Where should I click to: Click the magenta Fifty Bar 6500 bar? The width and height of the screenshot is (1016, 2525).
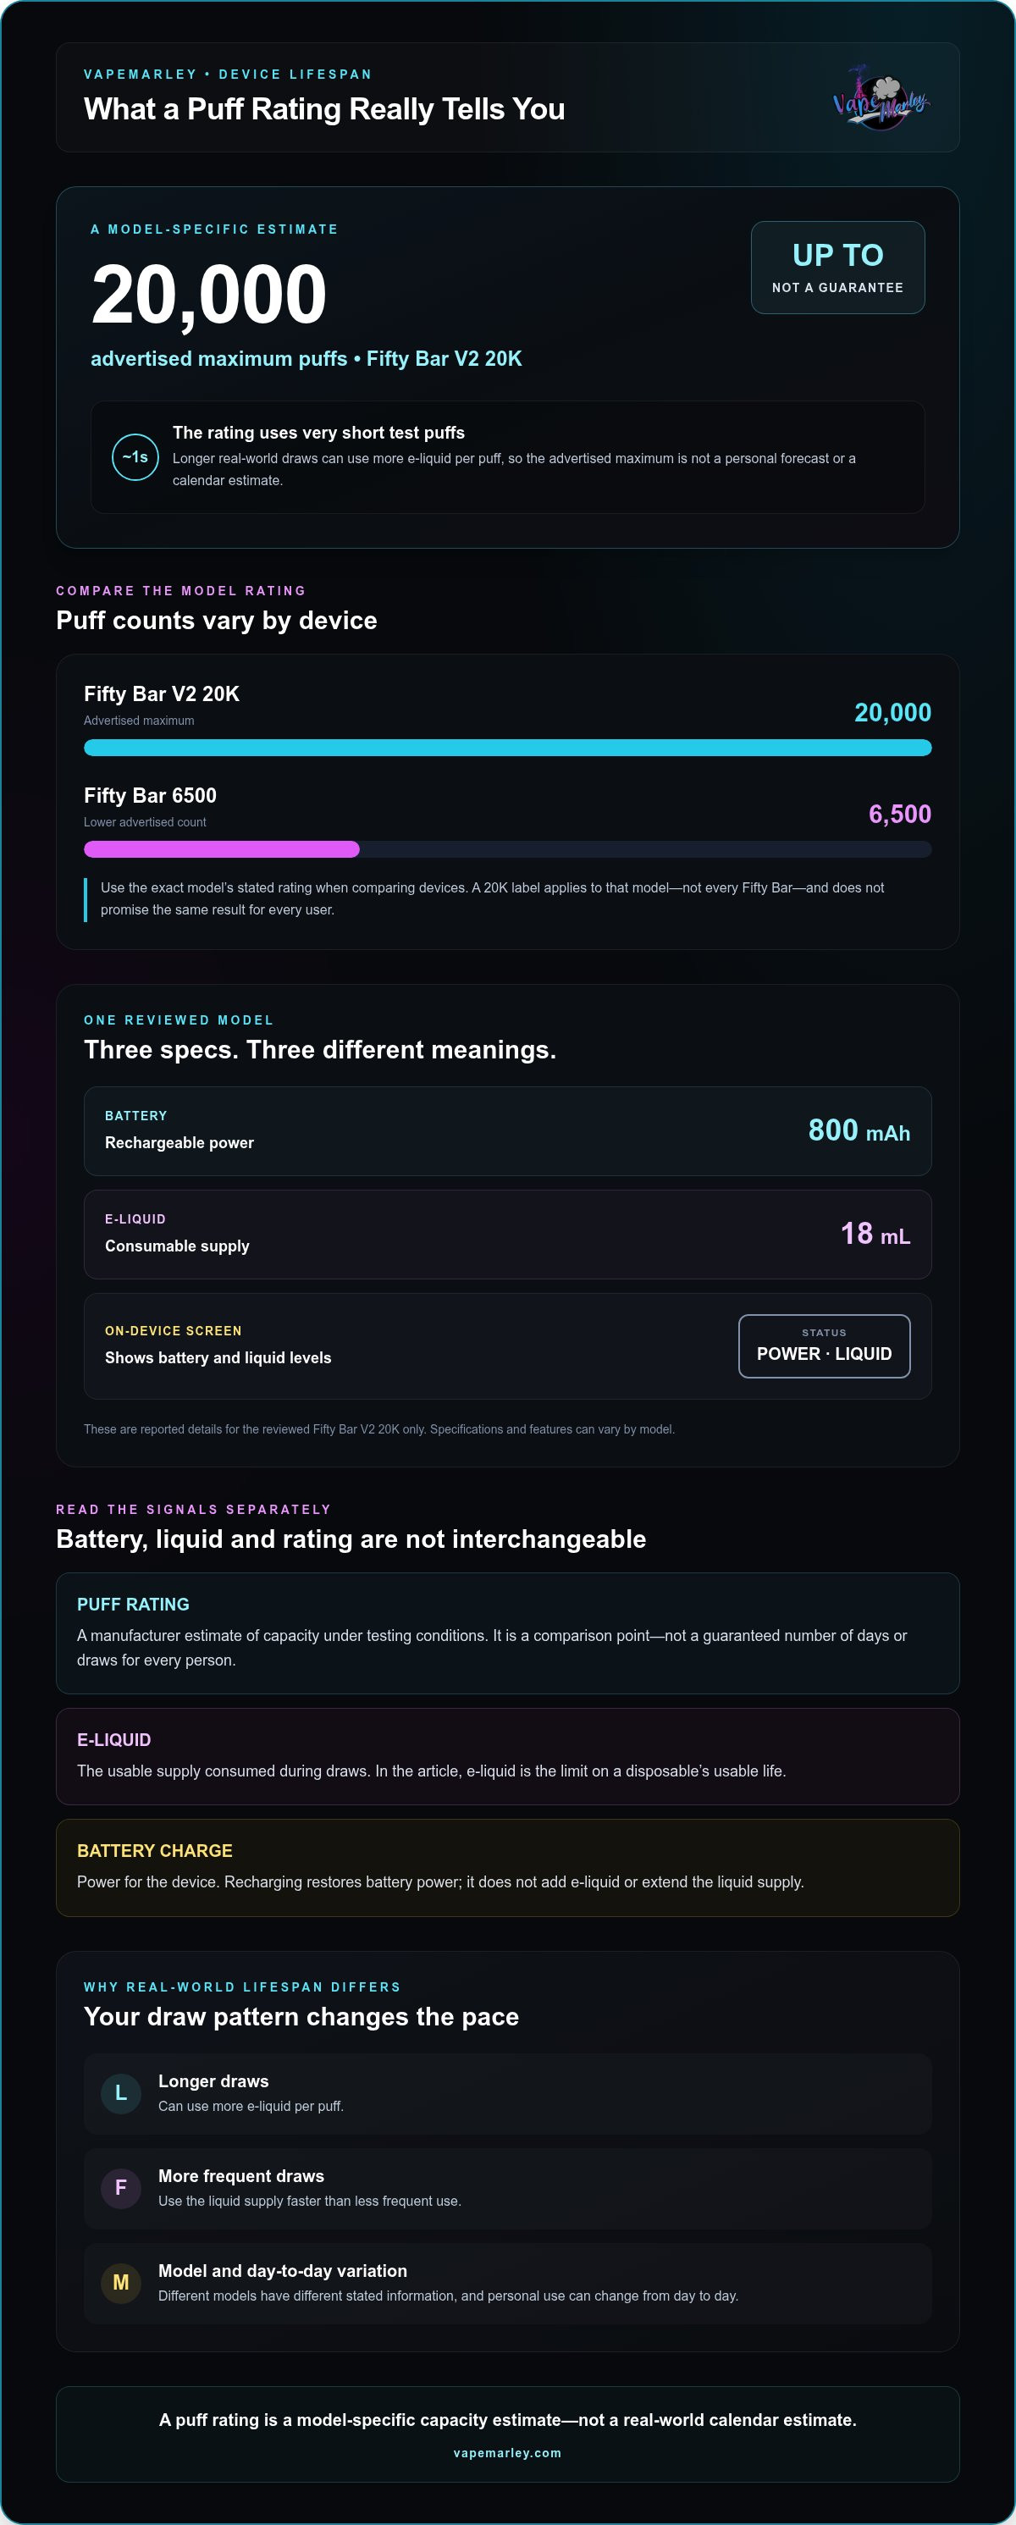point(222,848)
